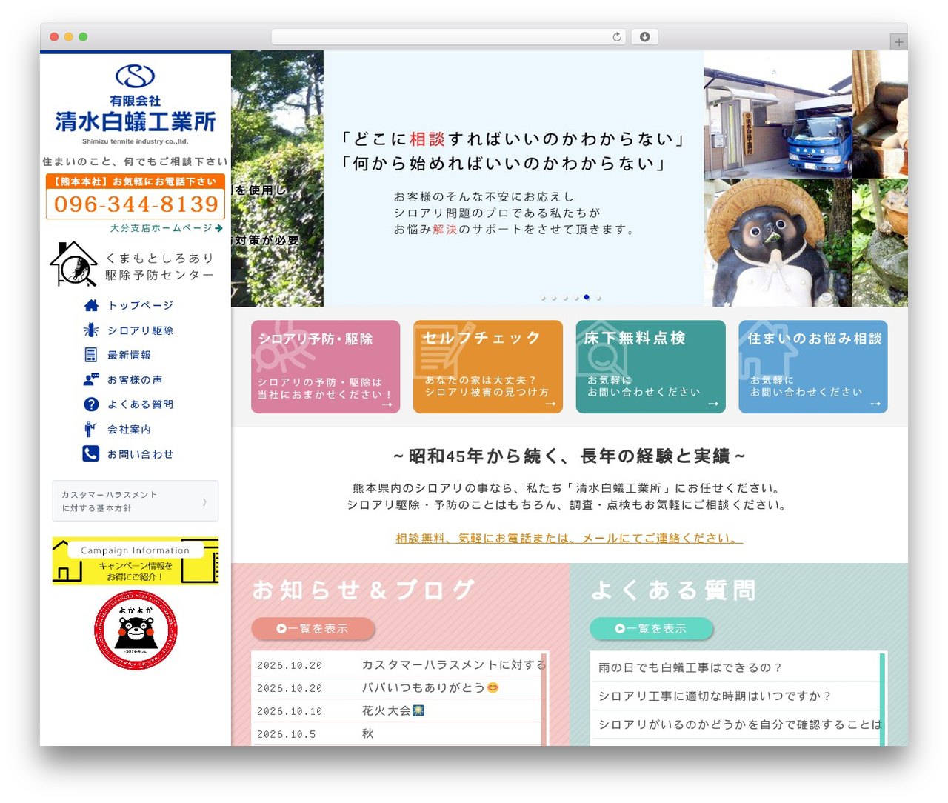Select the first slideshow dot indicator
This screenshot has width=948, height=803.
[543, 298]
